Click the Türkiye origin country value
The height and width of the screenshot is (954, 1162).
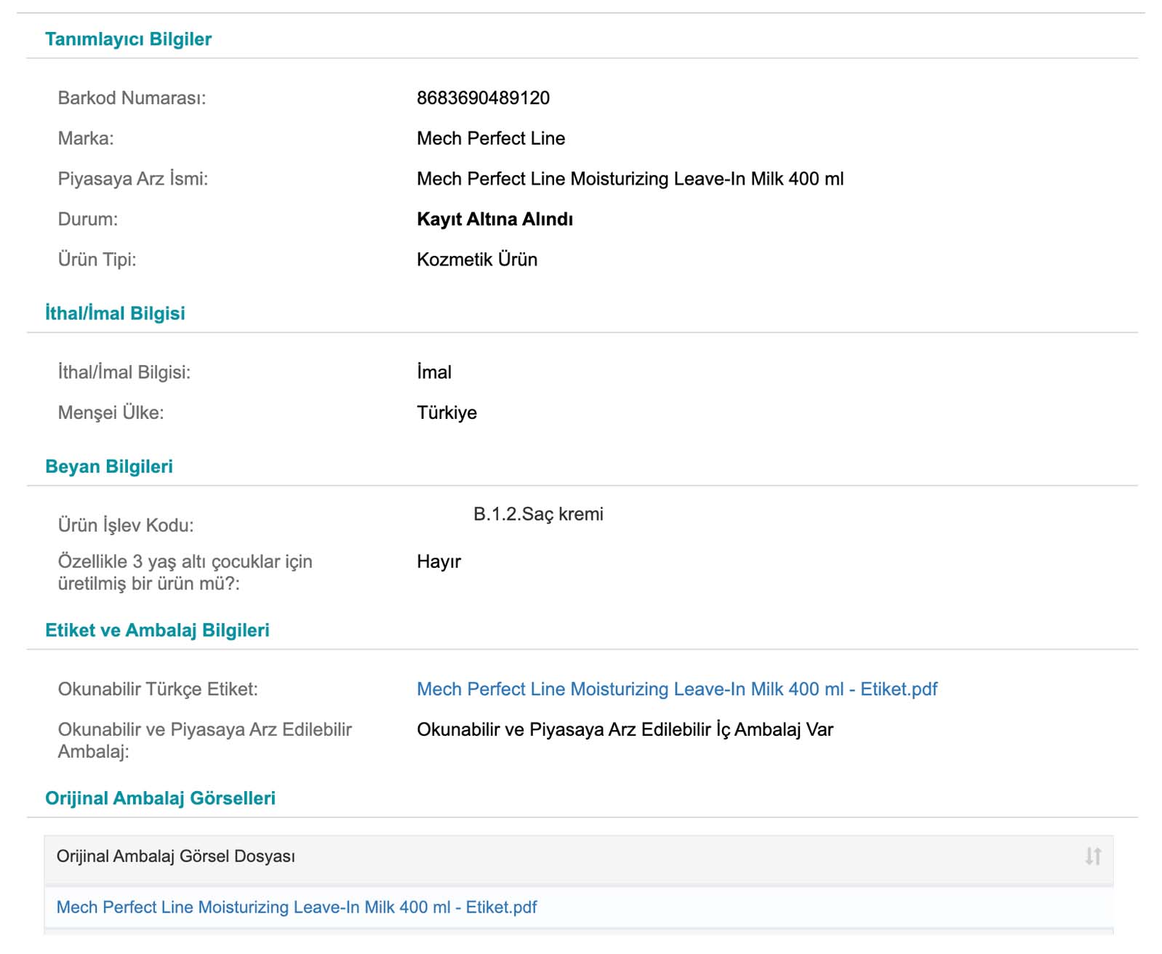[x=446, y=412]
